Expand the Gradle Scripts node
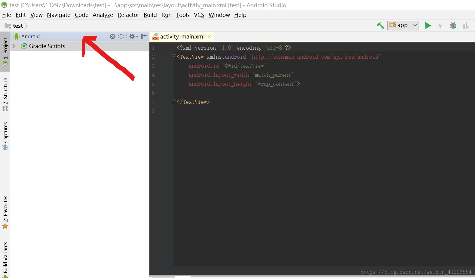 14,46
